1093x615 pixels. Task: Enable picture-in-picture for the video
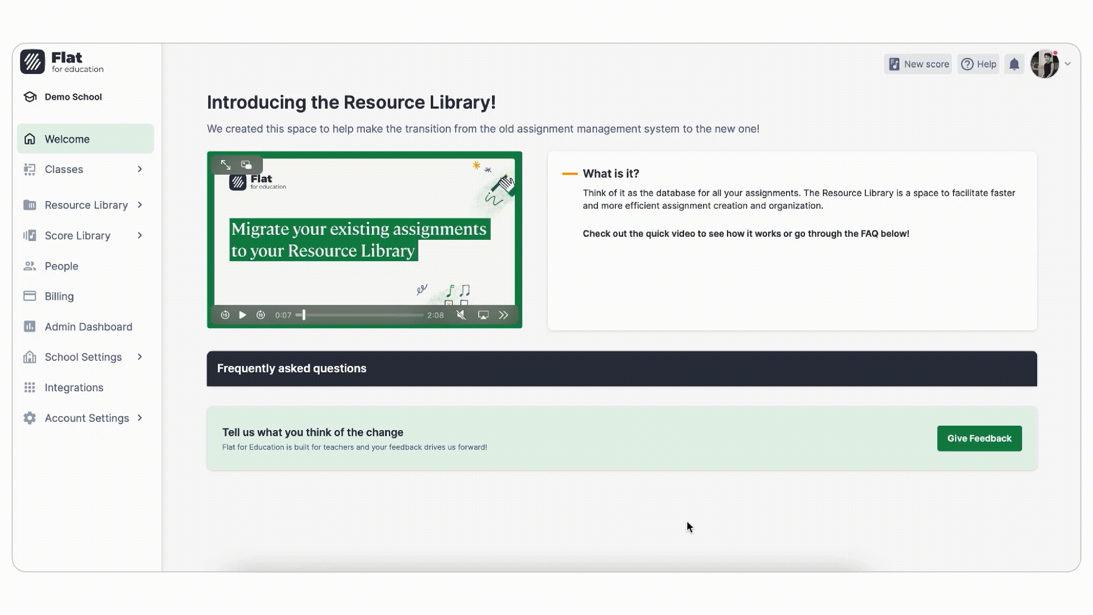(247, 165)
